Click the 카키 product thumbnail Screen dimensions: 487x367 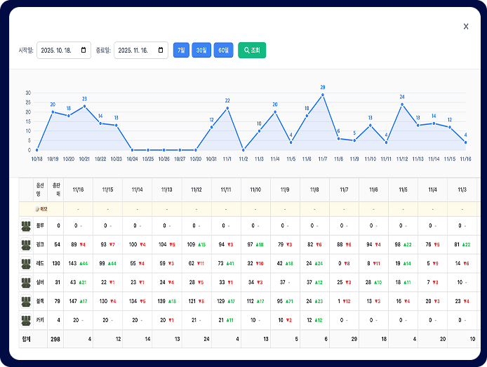point(26,320)
